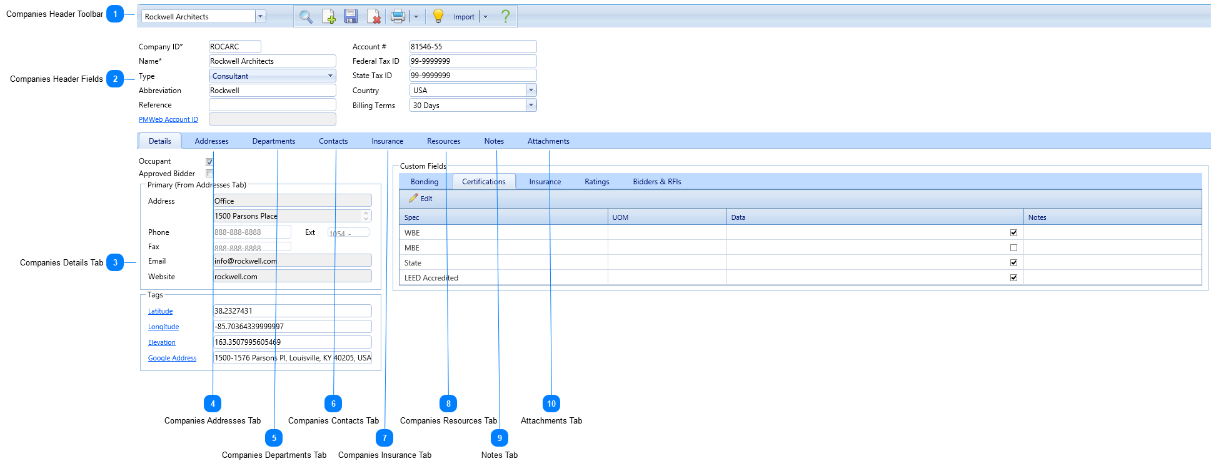Click the Phone field showing 888-888-8888
The width and height of the screenshot is (1216, 466).
click(x=252, y=232)
